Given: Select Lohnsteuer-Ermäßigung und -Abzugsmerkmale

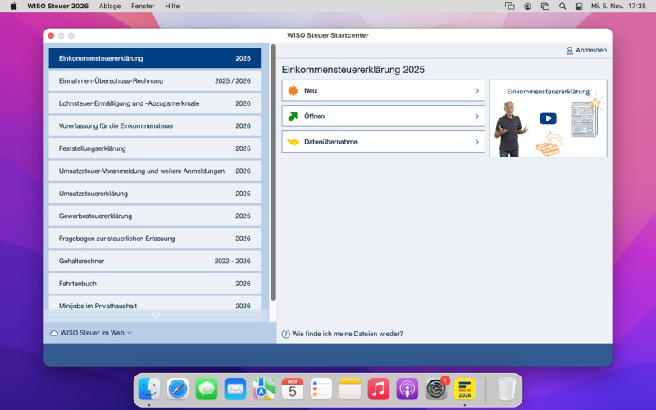Looking at the screenshot, I should click(155, 103).
